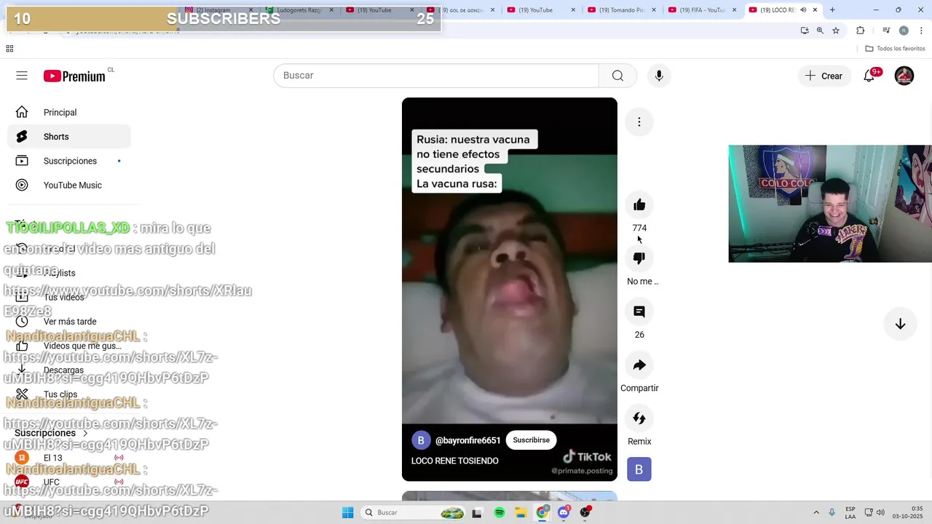Open the comments for this Short

tap(639, 311)
